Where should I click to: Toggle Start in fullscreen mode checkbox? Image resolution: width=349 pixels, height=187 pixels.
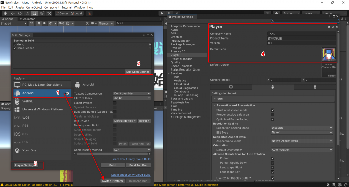click(x=272, y=110)
